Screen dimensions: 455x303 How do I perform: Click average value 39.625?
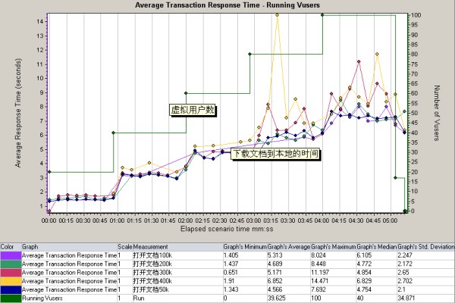tap(276, 298)
